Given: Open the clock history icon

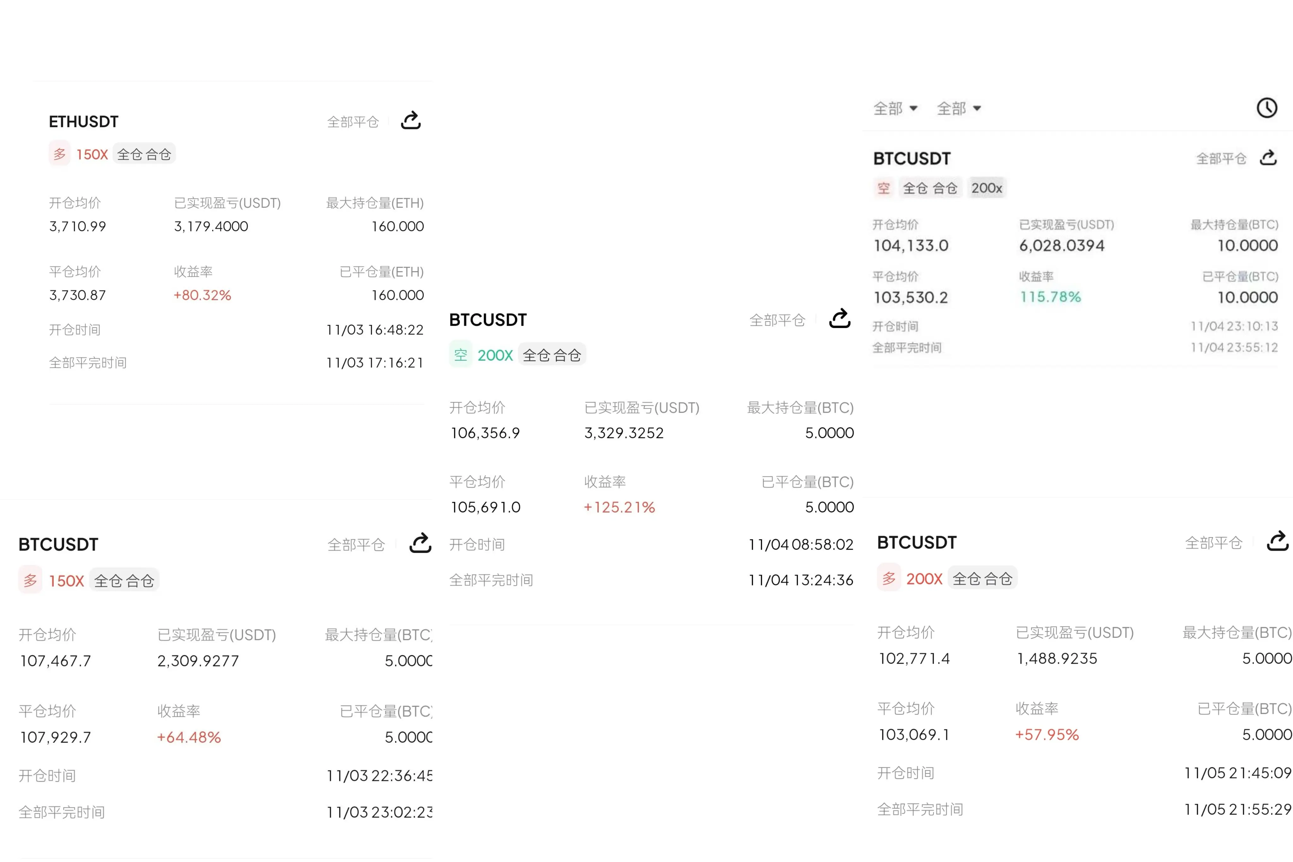Looking at the screenshot, I should pos(1266,108).
